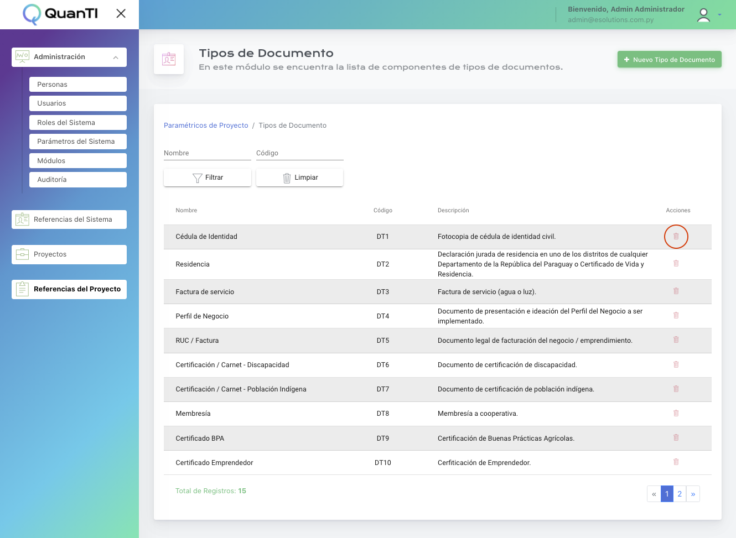Click the Membresía a cooperativa description
The height and width of the screenshot is (538, 736).
pos(478,414)
